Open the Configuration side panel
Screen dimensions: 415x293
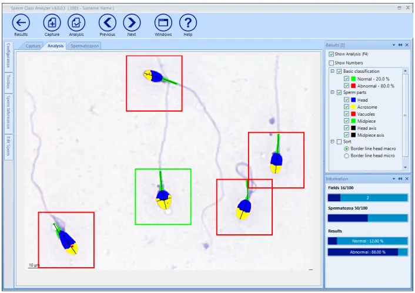[8, 56]
